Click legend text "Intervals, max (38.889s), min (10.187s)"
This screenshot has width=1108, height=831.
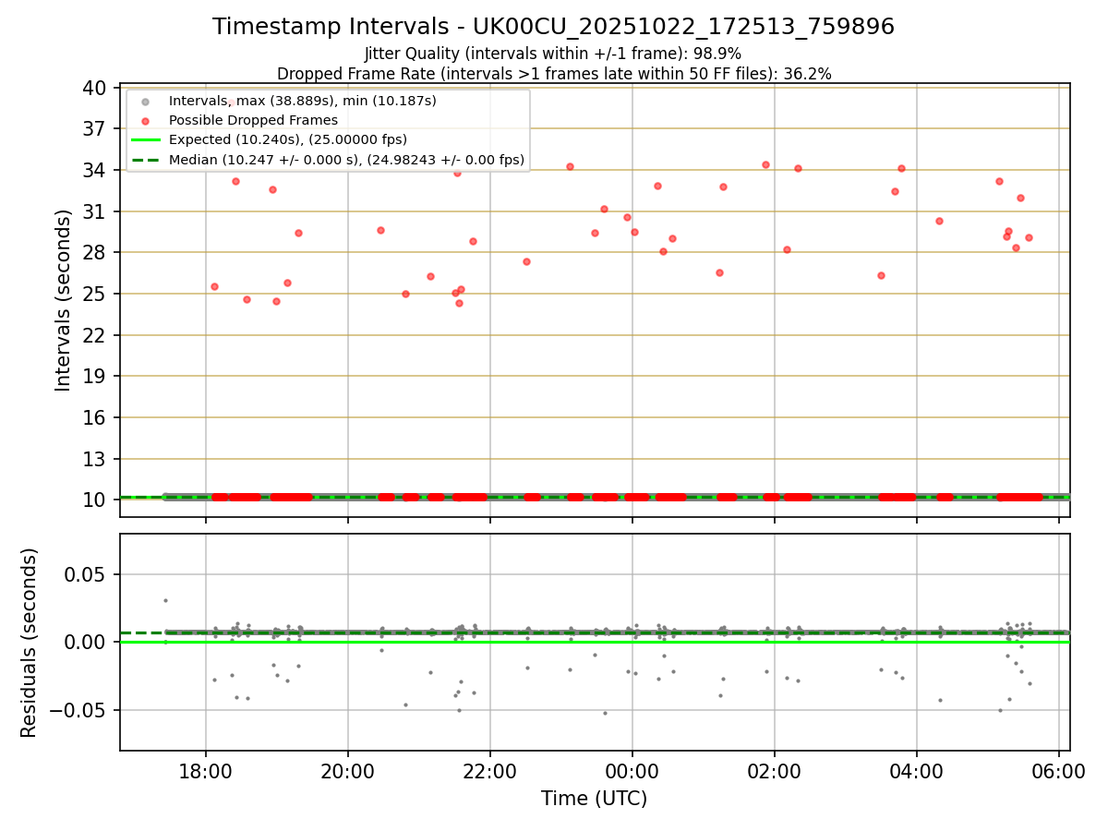point(303,101)
